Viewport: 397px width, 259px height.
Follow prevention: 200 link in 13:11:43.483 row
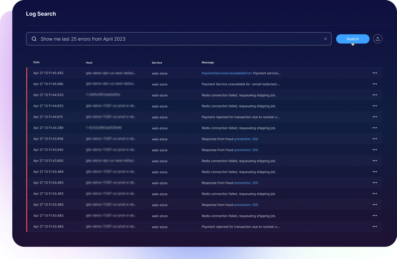tap(246, 183)
